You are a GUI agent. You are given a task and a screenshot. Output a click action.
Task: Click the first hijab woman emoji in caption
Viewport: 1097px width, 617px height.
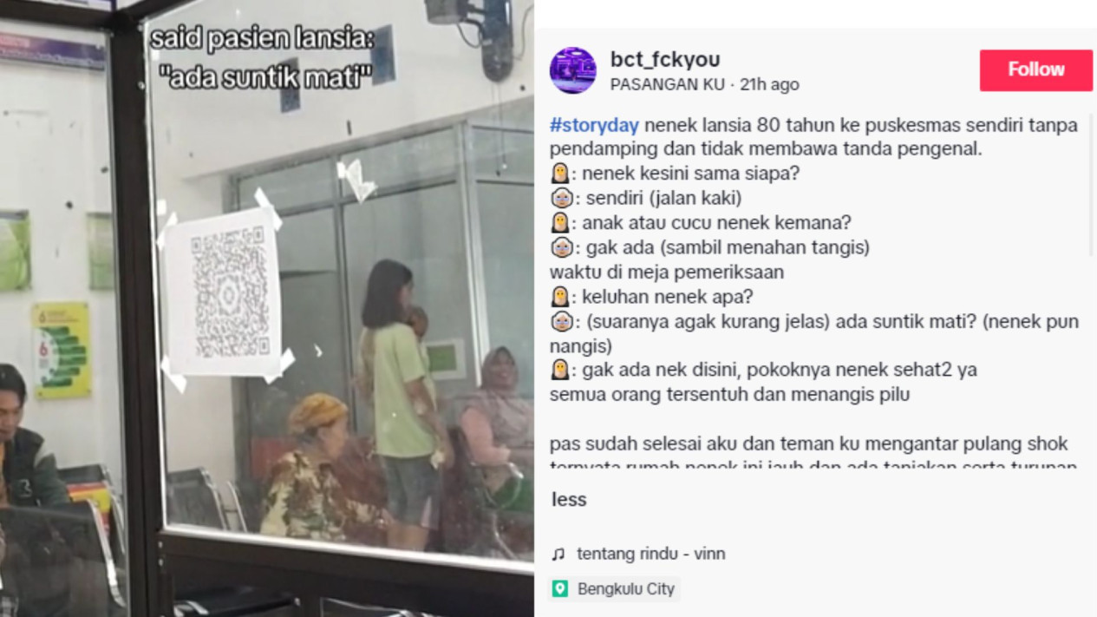point(560,174)
